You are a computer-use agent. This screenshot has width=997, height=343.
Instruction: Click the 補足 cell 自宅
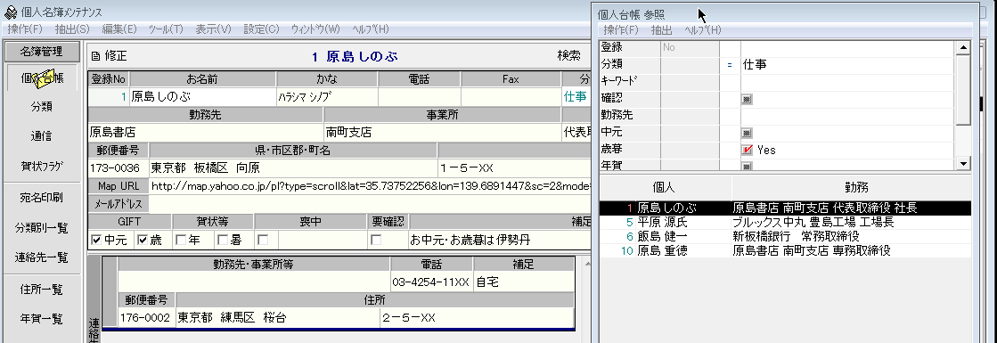click(523, 282)
